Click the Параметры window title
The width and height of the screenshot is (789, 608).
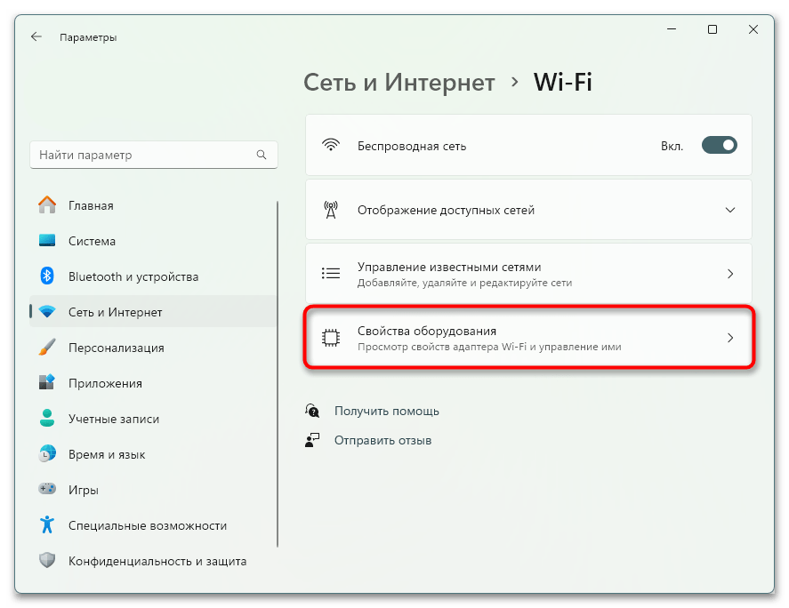point(88,37)
